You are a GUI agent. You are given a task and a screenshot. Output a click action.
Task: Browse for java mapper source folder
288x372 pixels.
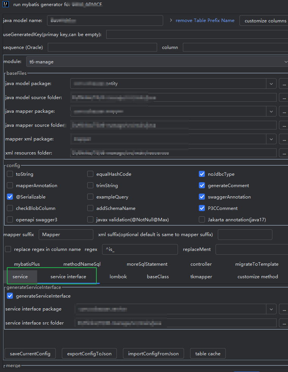click(x=284, y=125)
